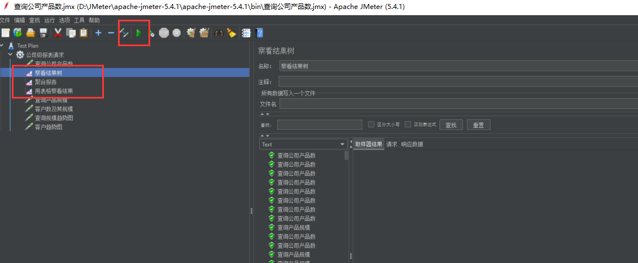Open the 运行 menu
Viewport: 638px width, 263px height.
[x=50, y=20]
